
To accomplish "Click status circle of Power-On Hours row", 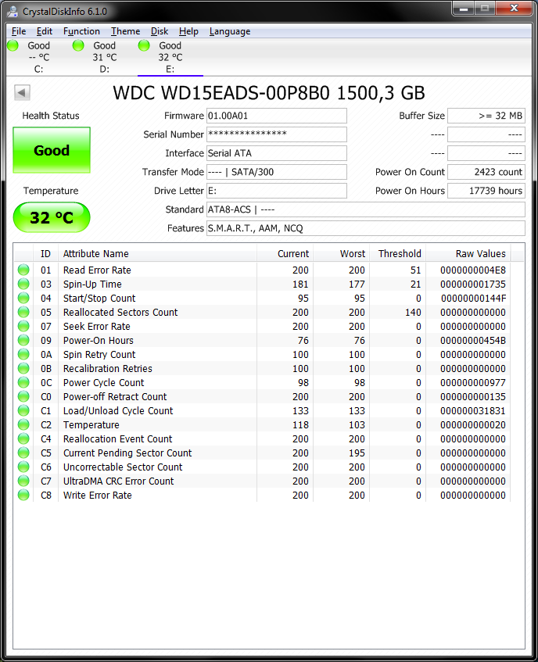I will [23, 340].
